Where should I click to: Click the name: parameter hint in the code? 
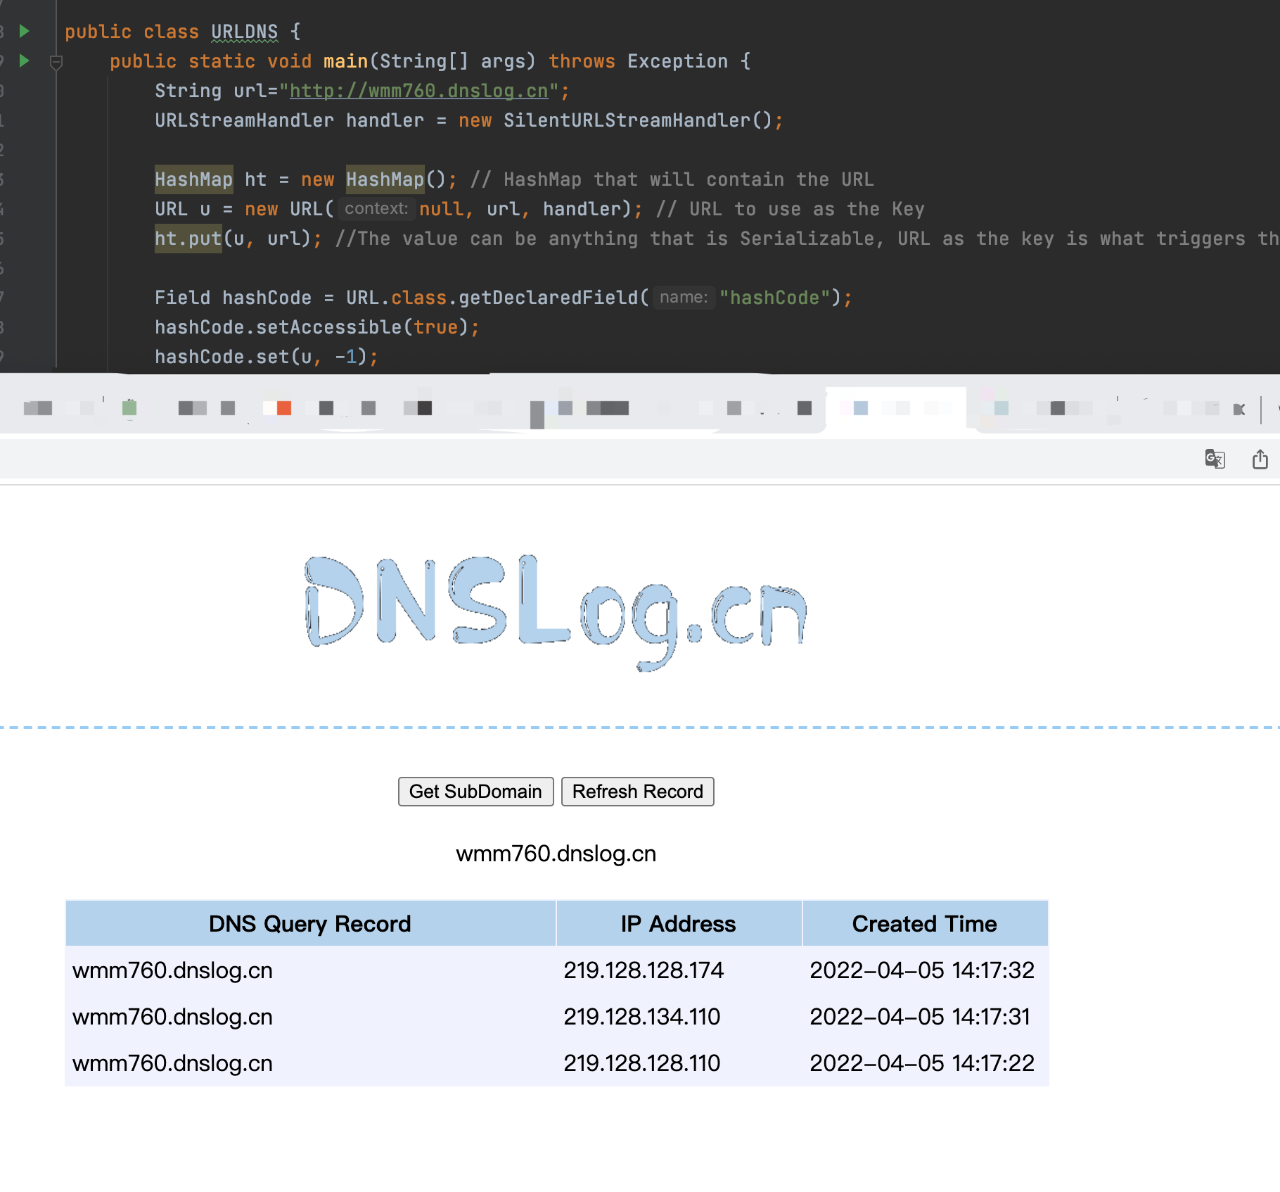(684, 298)
